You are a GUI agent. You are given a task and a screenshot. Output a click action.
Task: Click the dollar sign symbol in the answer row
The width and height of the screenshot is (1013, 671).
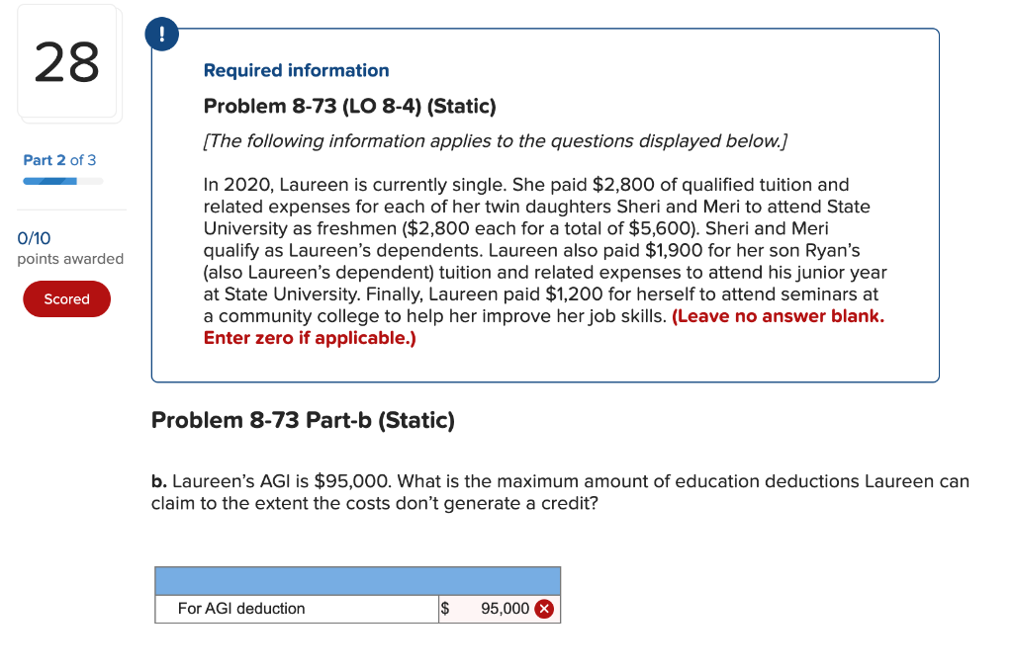pos(445,609)
